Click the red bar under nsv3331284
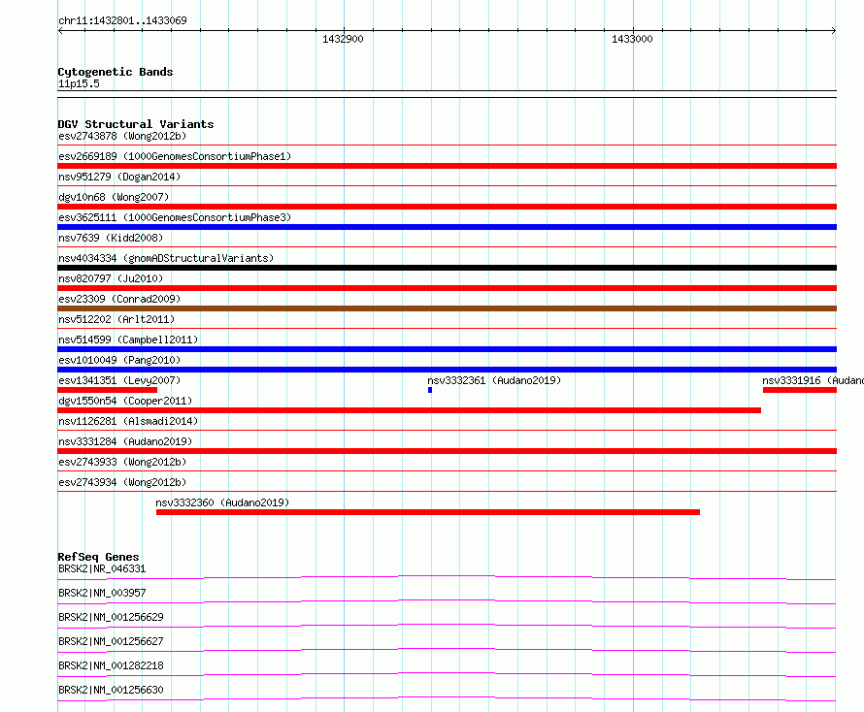 [447, 451]
